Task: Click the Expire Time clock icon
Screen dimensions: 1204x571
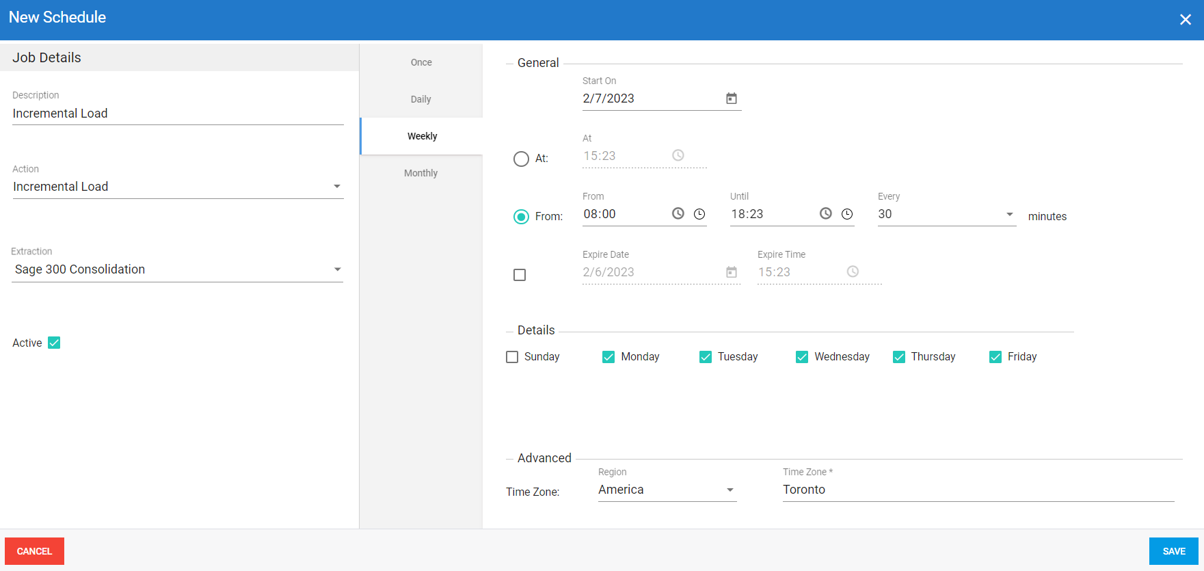Action: tap(852, 271)
